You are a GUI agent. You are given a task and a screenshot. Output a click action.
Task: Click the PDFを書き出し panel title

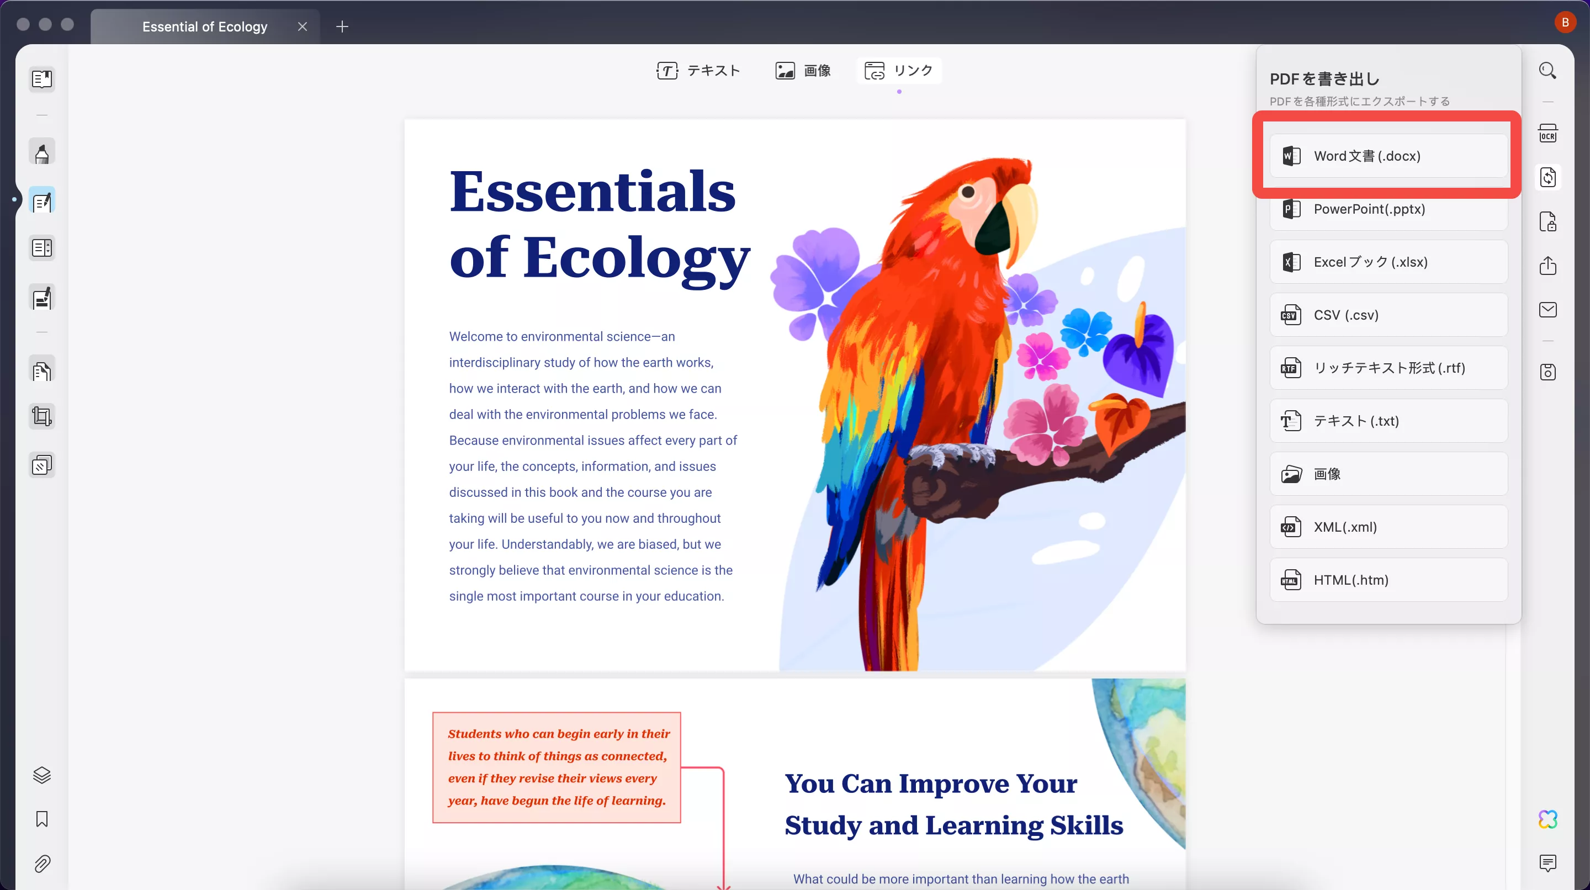click(x=1324, y=78)
